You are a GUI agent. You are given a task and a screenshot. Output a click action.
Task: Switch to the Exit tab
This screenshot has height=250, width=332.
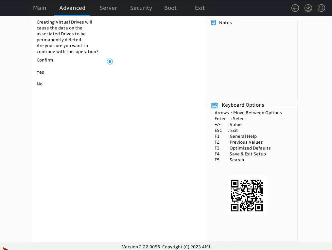(200, 8)
